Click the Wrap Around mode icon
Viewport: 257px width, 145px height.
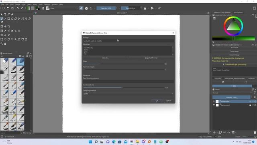pyautogui.click(x=159, y=8)
